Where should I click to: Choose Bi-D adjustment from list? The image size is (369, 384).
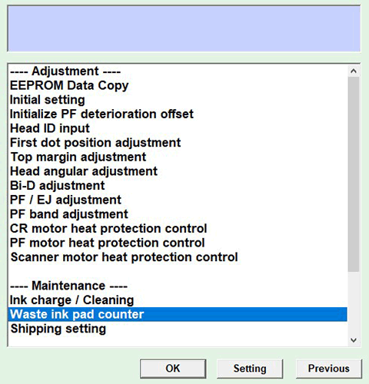pyautogui.click(x=58, y=186)
